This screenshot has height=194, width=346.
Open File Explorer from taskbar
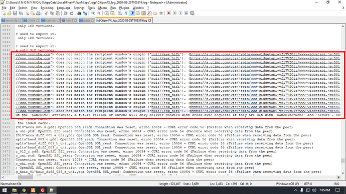(15, 190)
